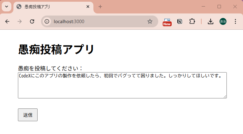This screenshot has height=134, width=243.
Task: Open the 良治 profile avatar
Action: coord(223,21)
